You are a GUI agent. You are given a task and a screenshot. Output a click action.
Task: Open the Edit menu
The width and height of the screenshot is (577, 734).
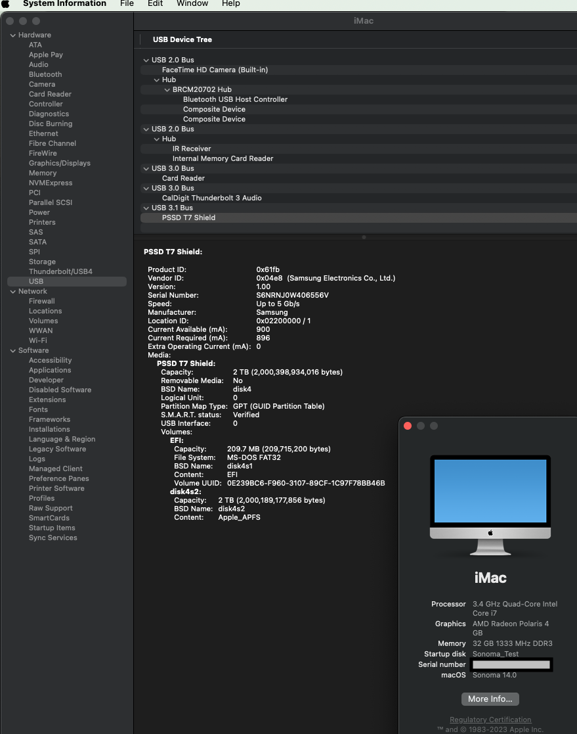coord(155,4)
